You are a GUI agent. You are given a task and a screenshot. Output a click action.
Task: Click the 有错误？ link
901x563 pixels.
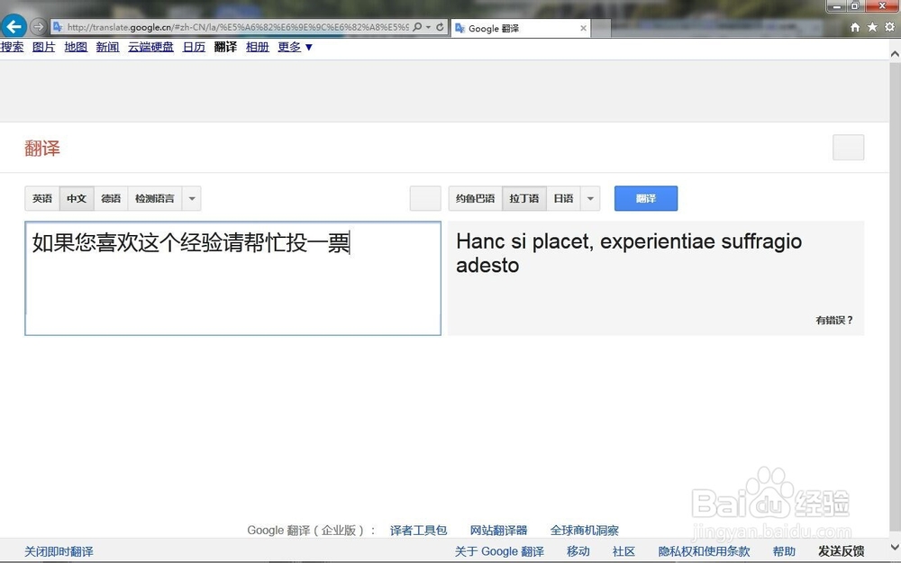pyautogui.click(x=834, y=321)
